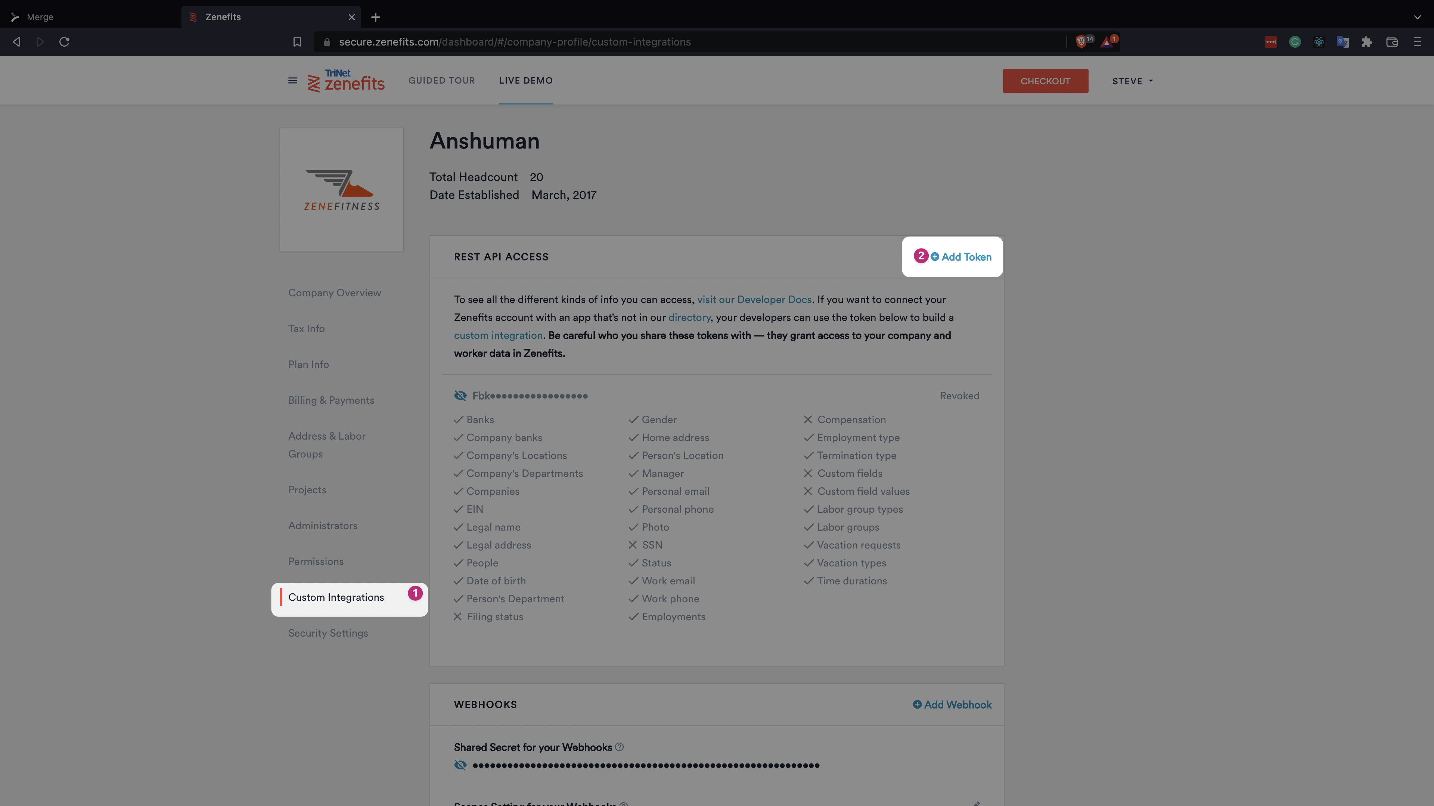Screen dimensions: 1434x806
Task: Reveal the webhooks shared secret
Action: 460,765
